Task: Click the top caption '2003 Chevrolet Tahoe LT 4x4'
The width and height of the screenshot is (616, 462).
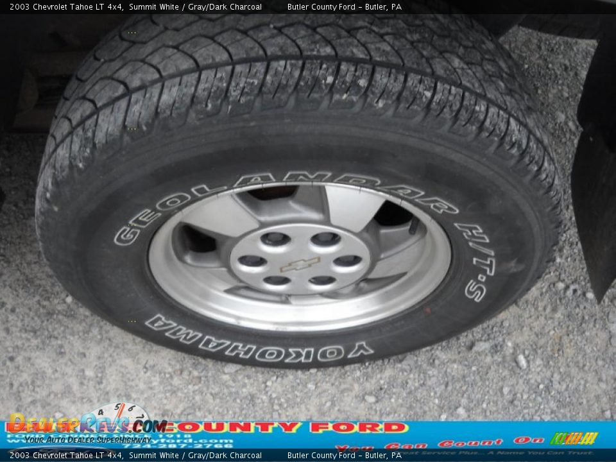Action: pos(66,6)
